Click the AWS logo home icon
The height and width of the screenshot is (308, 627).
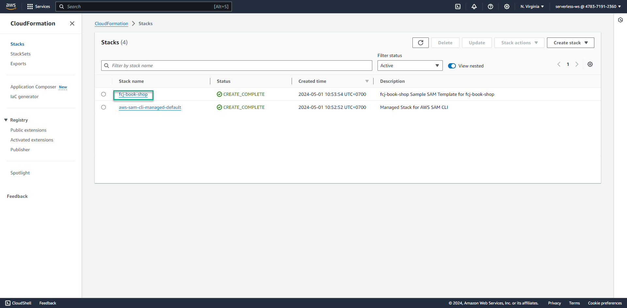11,7
